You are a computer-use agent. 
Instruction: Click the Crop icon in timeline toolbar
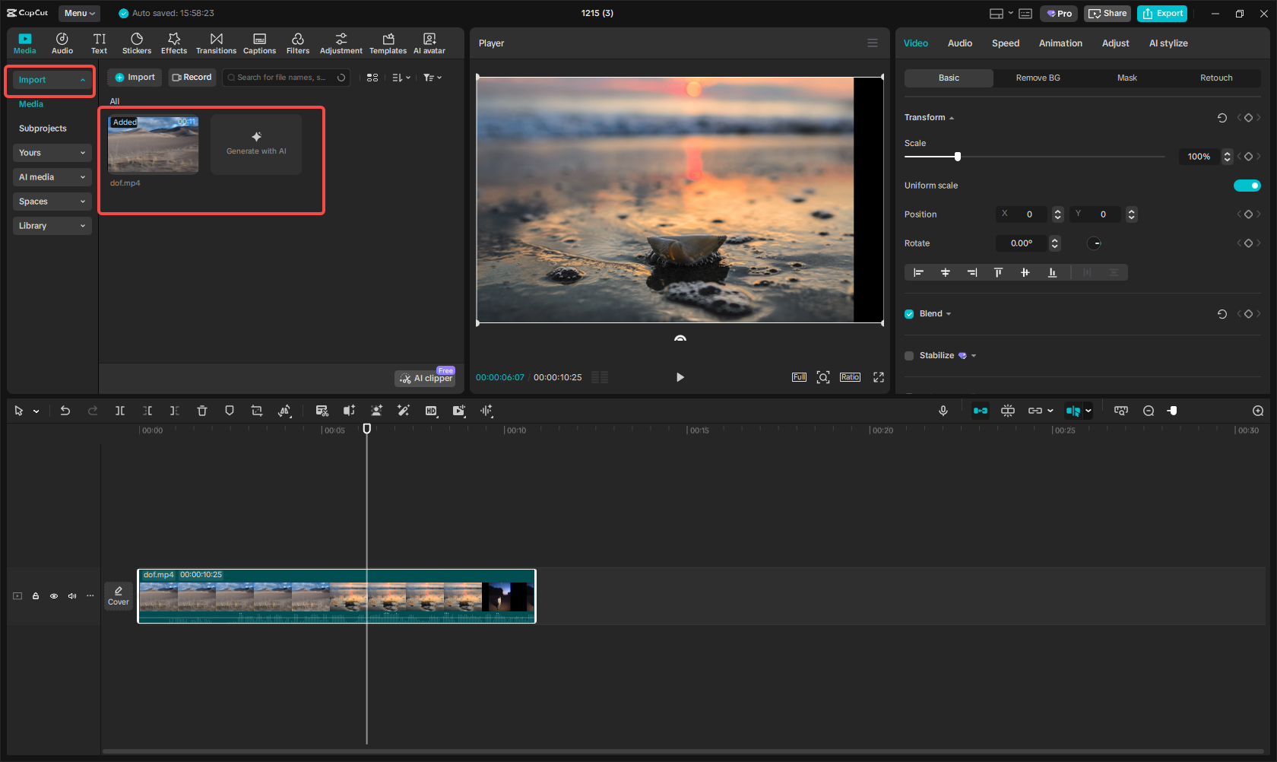(257, 411)
